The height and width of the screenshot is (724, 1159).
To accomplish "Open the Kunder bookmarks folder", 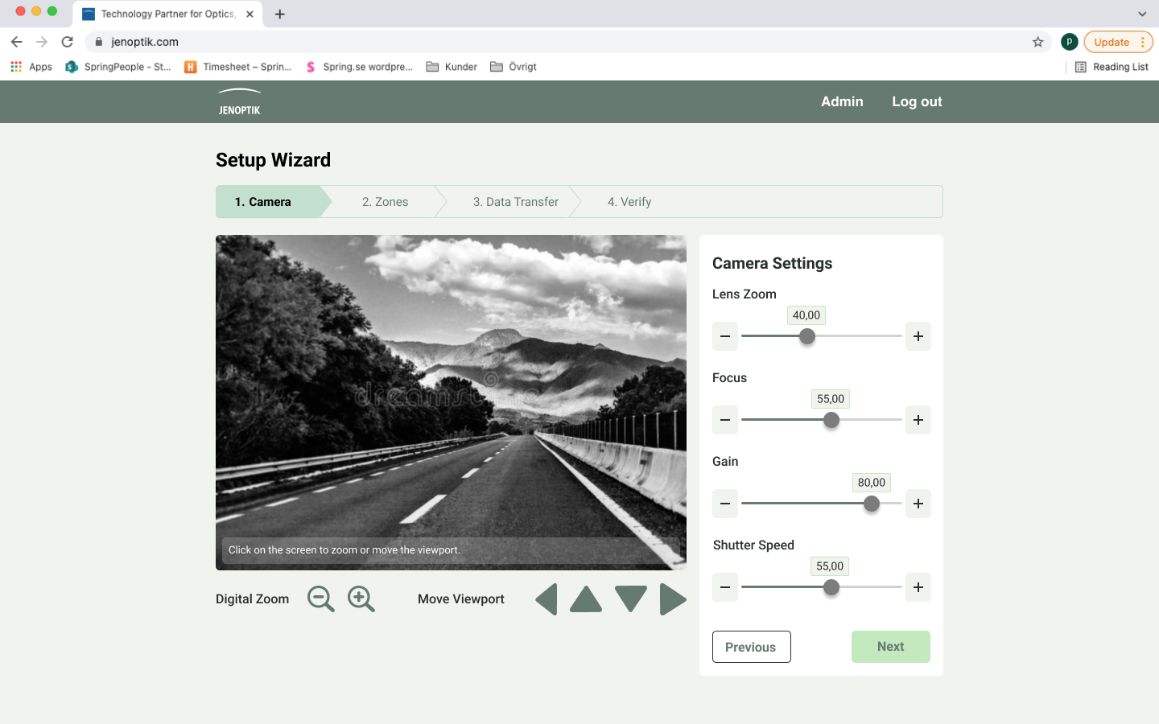I will coord(452,67).
